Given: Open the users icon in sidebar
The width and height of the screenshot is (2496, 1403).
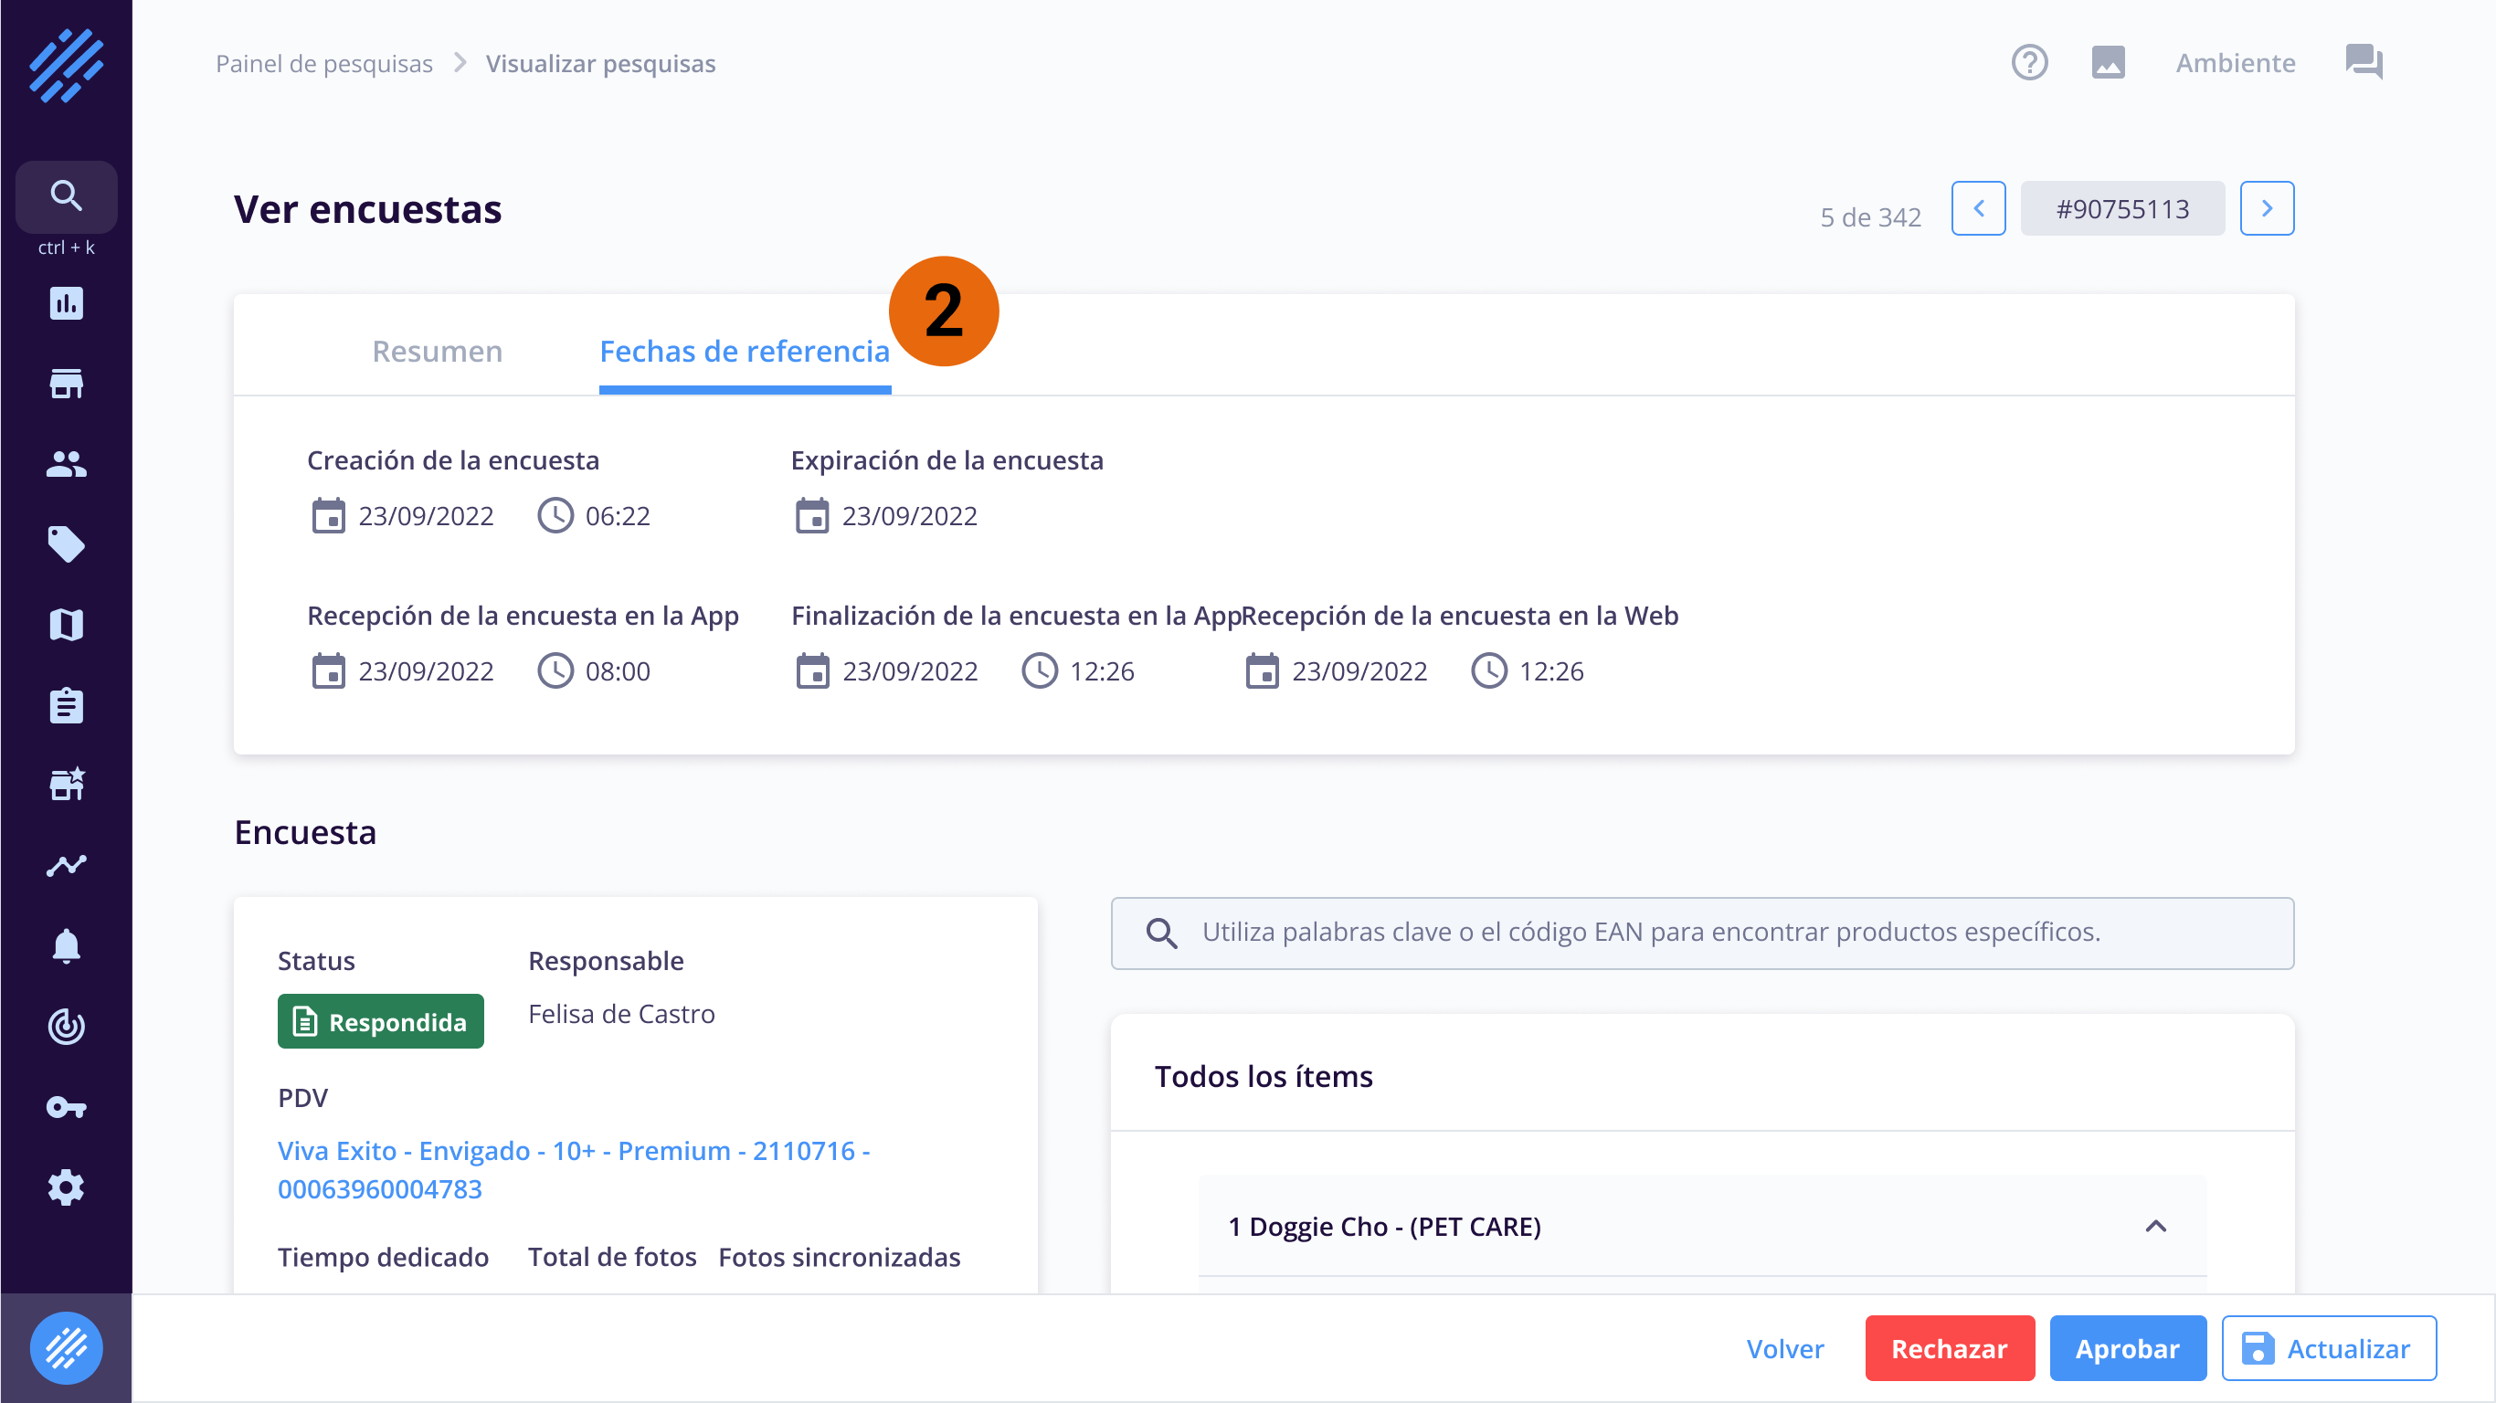Looking at the screenshot, I should pos(66,464).
